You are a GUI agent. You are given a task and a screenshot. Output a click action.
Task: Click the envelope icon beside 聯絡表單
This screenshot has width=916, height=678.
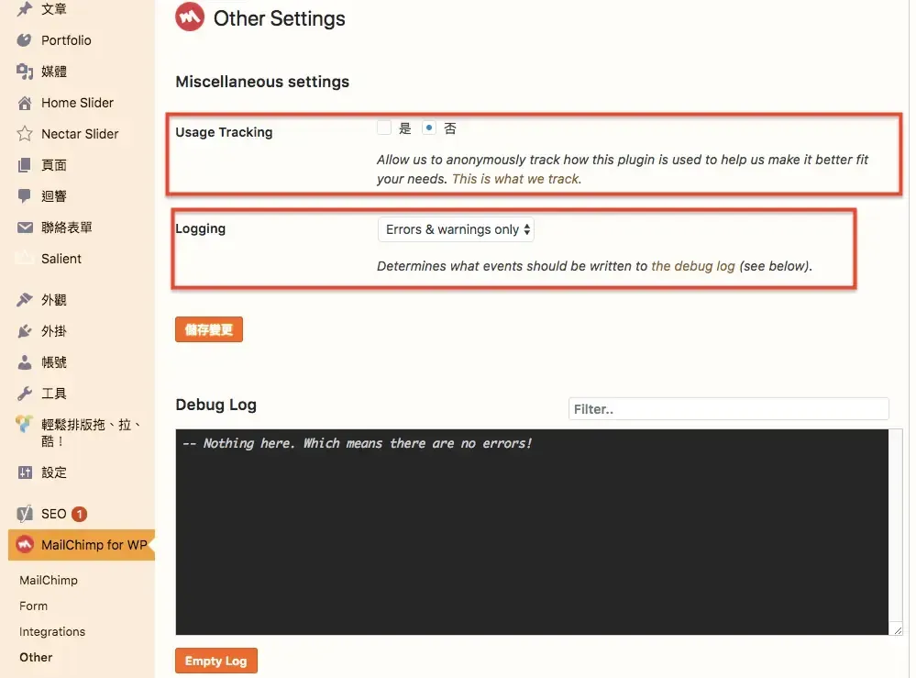[x=25, y=228]
